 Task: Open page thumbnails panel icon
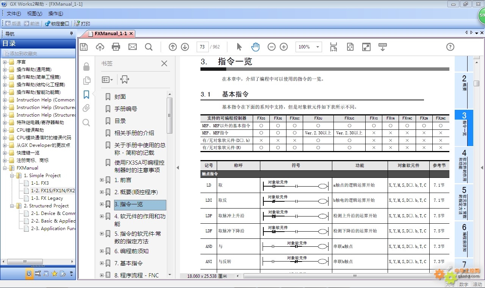[87, 81]
